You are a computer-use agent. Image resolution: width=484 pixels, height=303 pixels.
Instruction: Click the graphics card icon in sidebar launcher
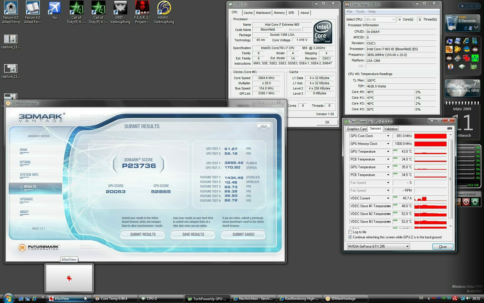coord(473,67)
